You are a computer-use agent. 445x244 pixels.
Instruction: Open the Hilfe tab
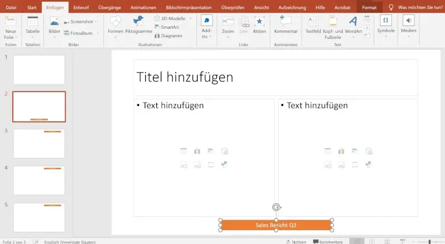pos(320,8)
